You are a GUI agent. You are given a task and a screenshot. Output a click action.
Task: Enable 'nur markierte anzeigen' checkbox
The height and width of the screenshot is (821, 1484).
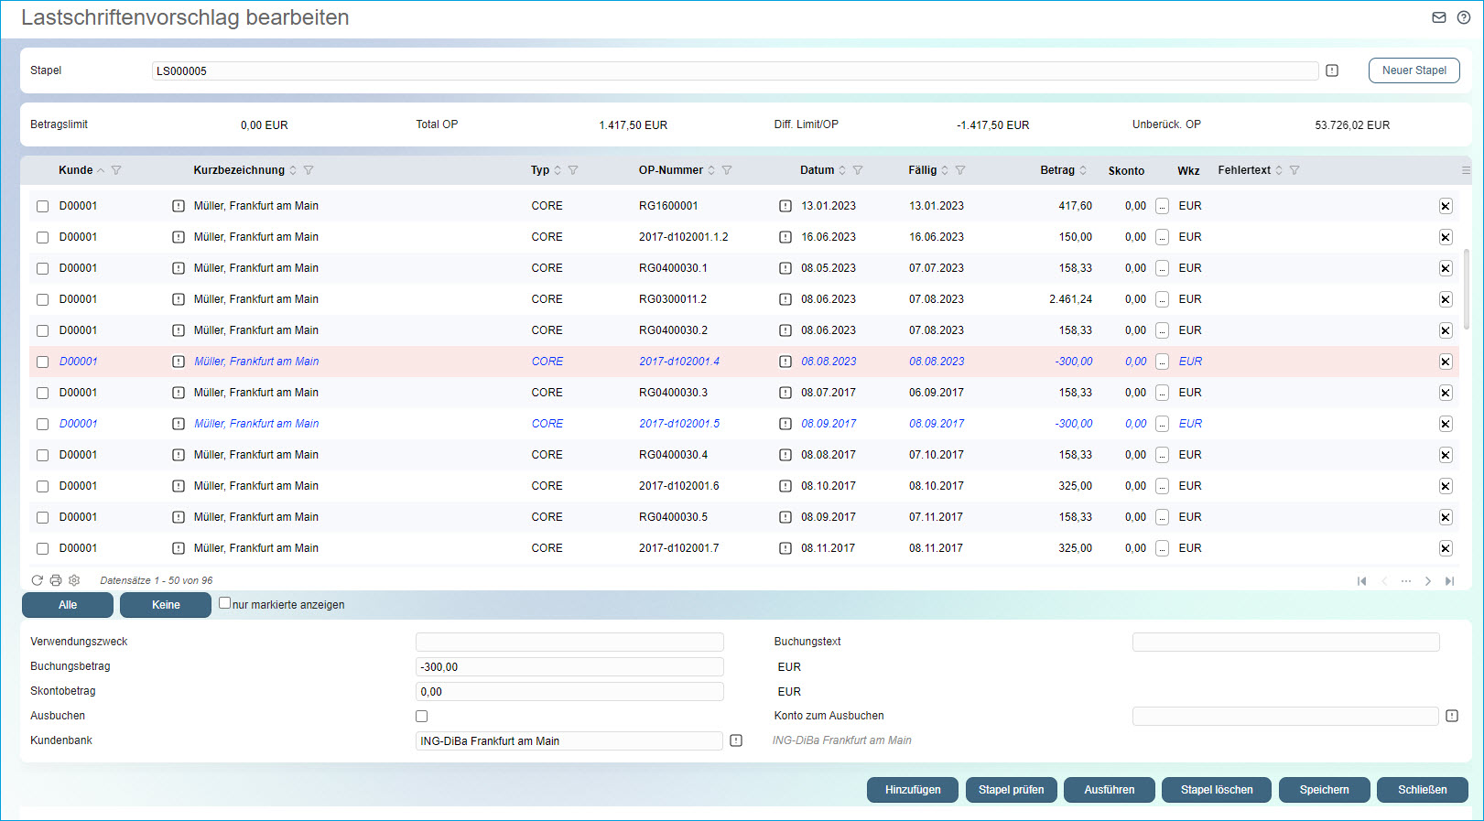[224, 603]
